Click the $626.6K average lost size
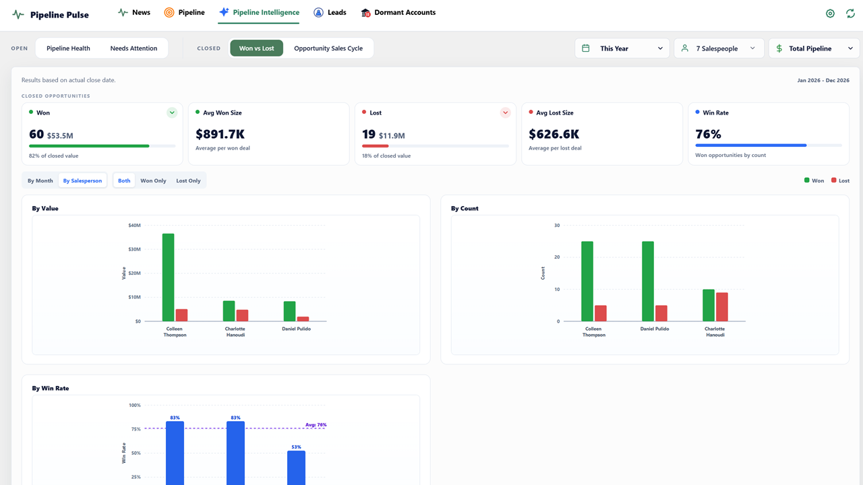This screenshot has height=485, width=863. (x=554, y=134)
